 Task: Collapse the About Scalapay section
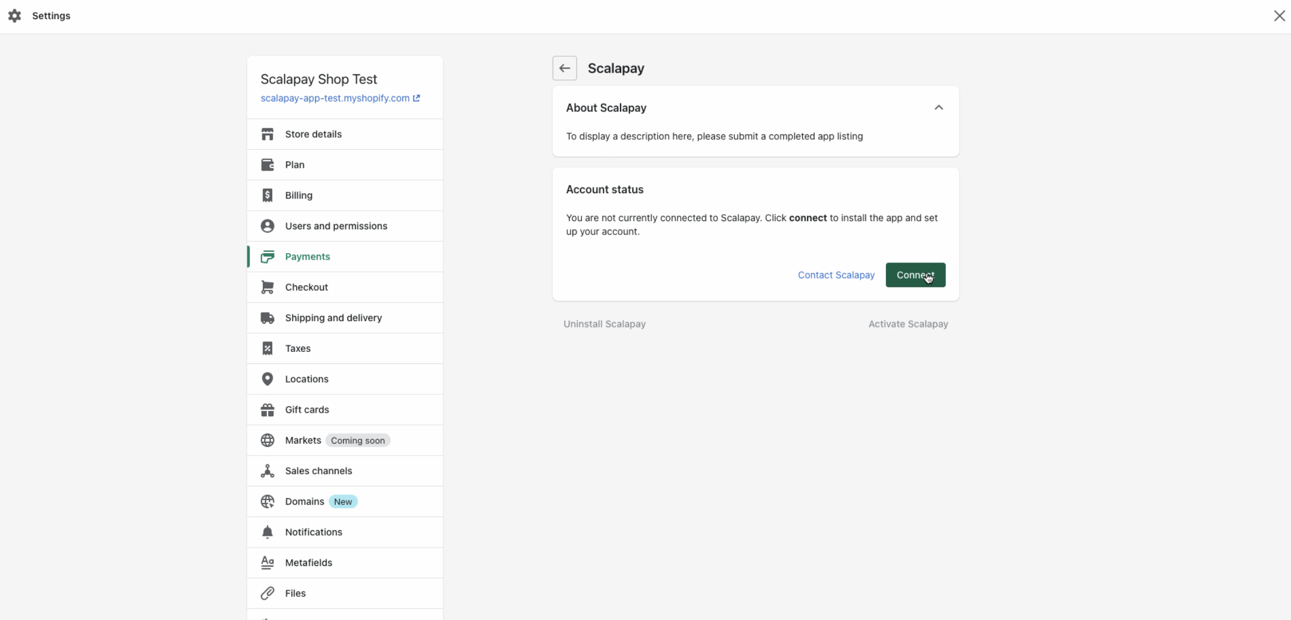[x=938, y=108]
